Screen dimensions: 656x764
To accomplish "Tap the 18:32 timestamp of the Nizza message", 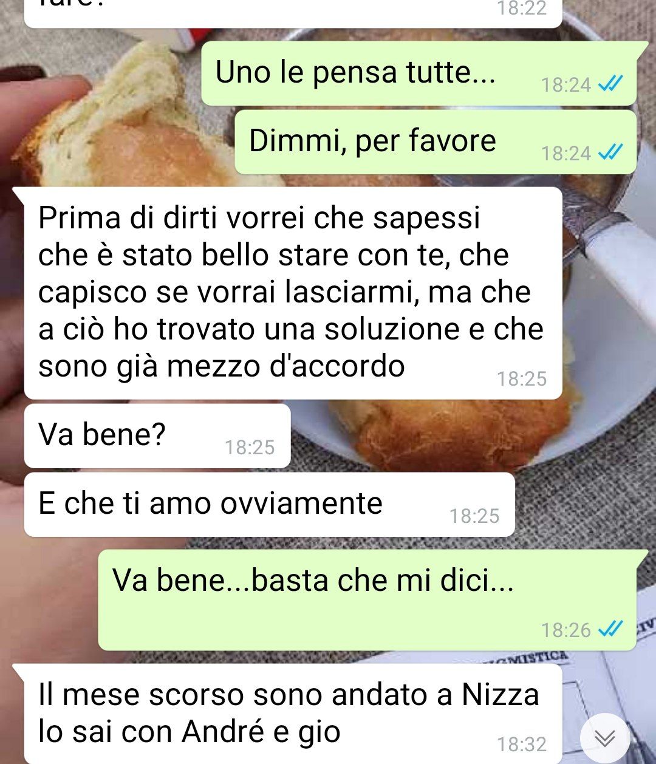I will pyautogui.click(x=522, y=745).
